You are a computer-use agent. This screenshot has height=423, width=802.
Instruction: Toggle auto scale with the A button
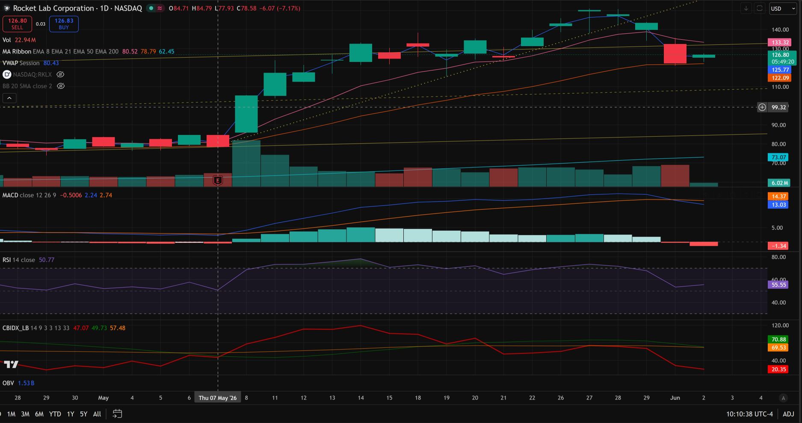(784, 398)
